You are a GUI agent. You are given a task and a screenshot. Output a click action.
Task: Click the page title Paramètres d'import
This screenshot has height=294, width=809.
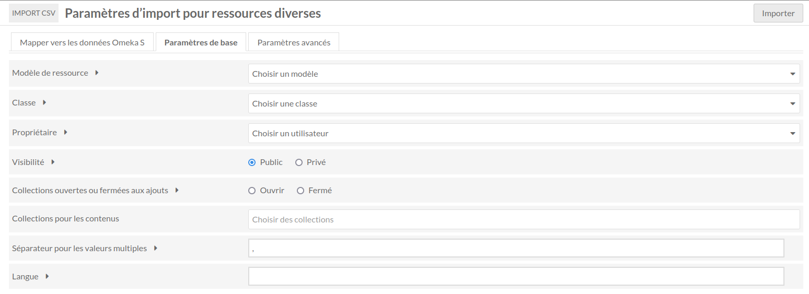pos(193,13)
